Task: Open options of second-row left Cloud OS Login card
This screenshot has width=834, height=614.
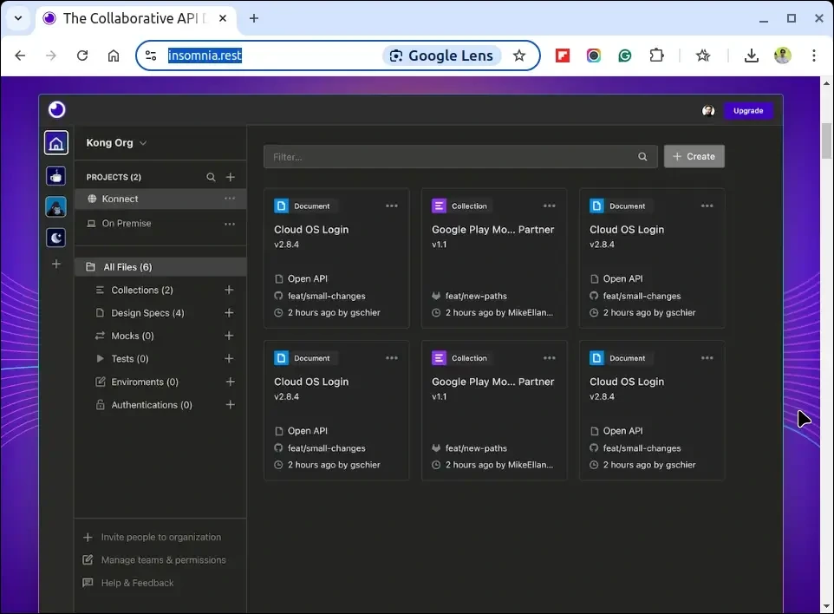Action: pyautogui.click(x=392, y=358)
